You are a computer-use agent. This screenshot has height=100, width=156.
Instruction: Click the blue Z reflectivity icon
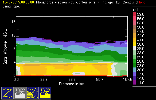coord(7,93)
